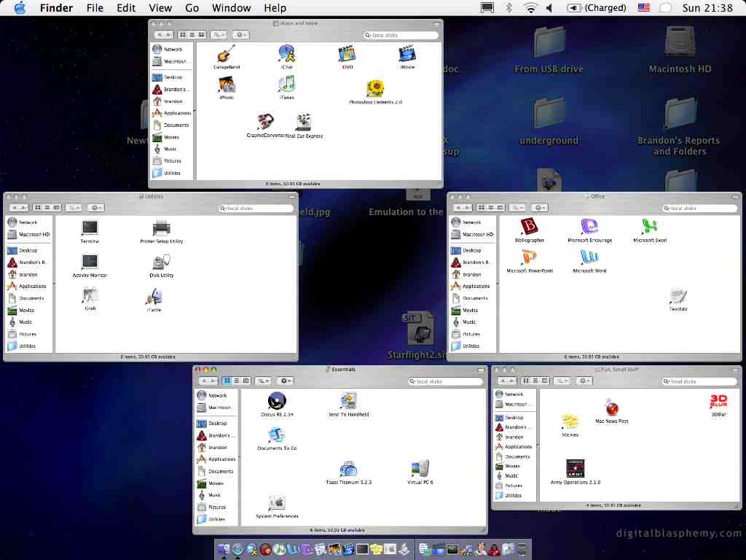Toggle toolbar pill button in Utilities window

click(291, 197)
